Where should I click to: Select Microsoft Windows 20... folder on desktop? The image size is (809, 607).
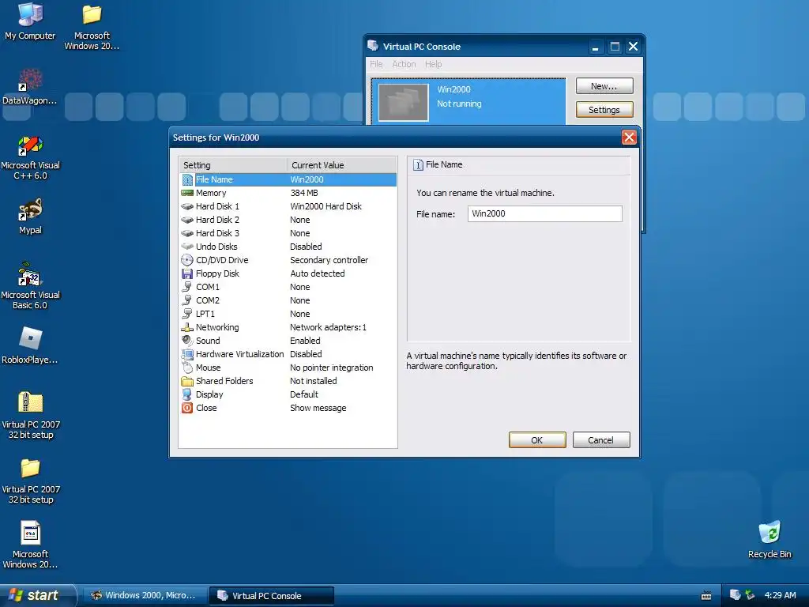click(92, 27)
